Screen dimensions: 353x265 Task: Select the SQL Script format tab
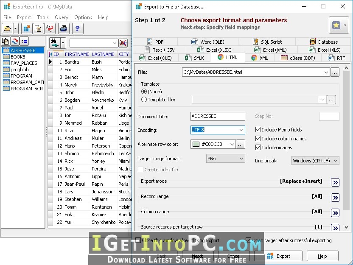pyautogui.click(x=267, y=42)
